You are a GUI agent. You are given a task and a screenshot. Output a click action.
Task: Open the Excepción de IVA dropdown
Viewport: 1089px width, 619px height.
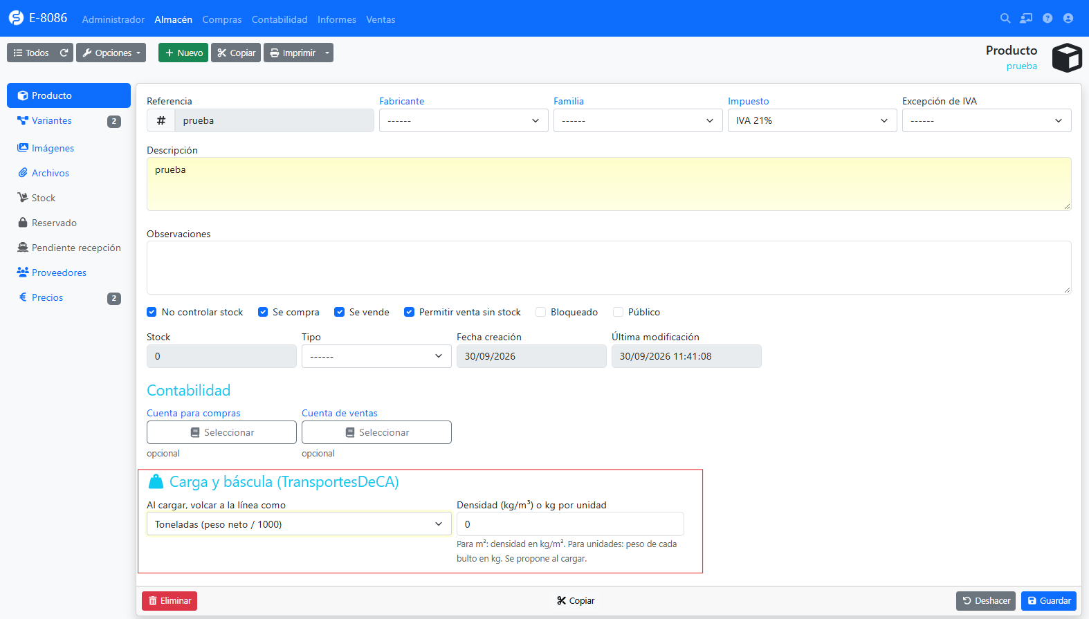987,120
